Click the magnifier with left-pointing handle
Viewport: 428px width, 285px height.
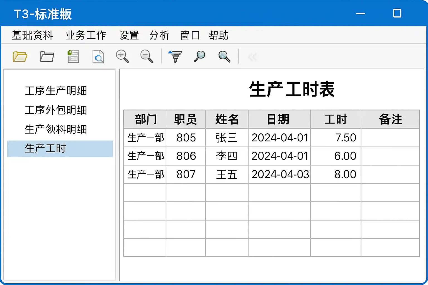tap(199, 56)
